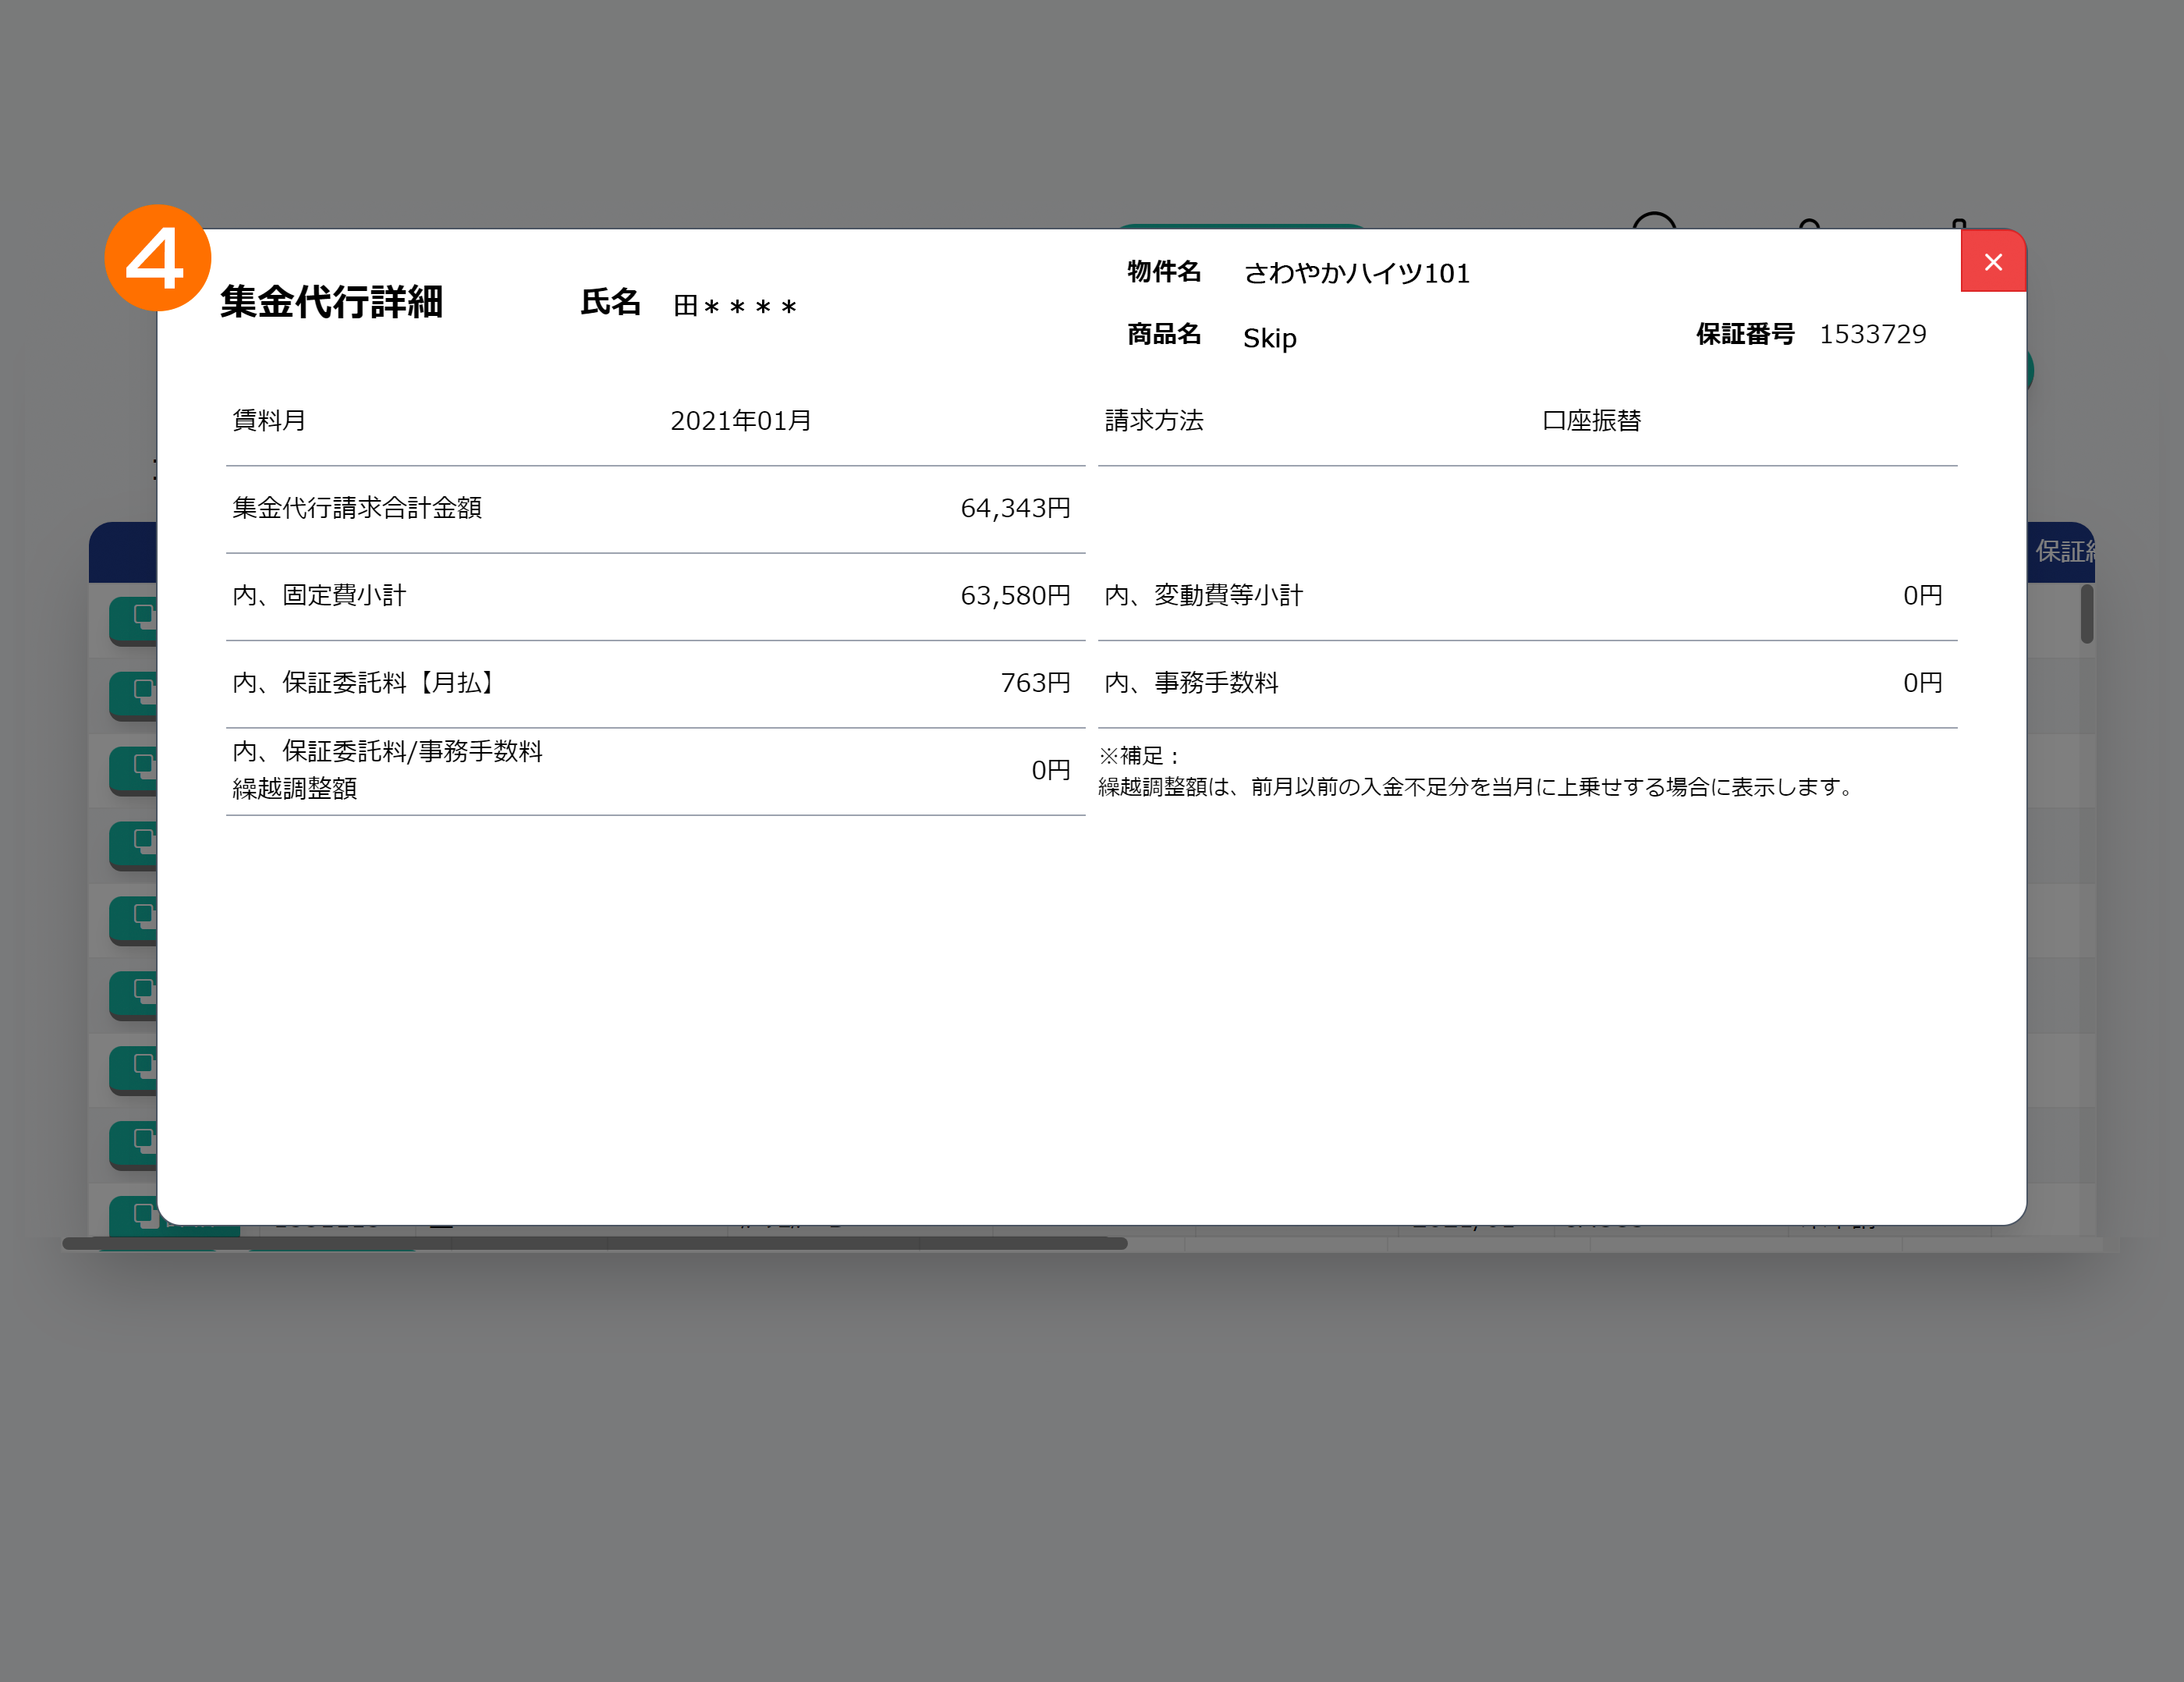
Task: Click the orange step 4 badge
Action: click(157, 258)
